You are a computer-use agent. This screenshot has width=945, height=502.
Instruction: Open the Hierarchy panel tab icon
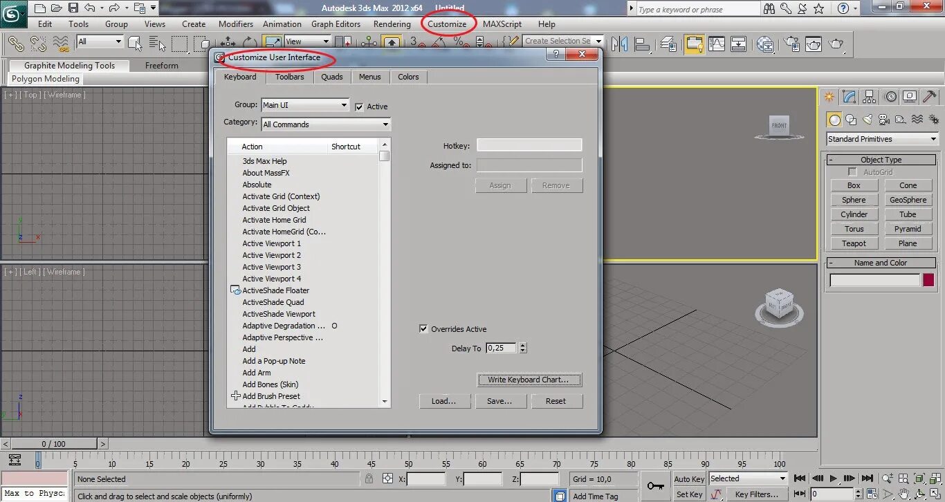click(x=870, y=97)
